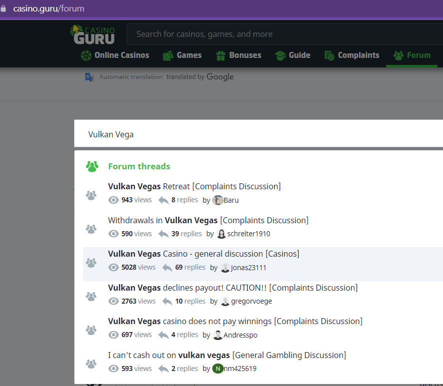This screenshot has width=443, height=386.
Task: Click Baru's user avatar
Action: [218, 200]
